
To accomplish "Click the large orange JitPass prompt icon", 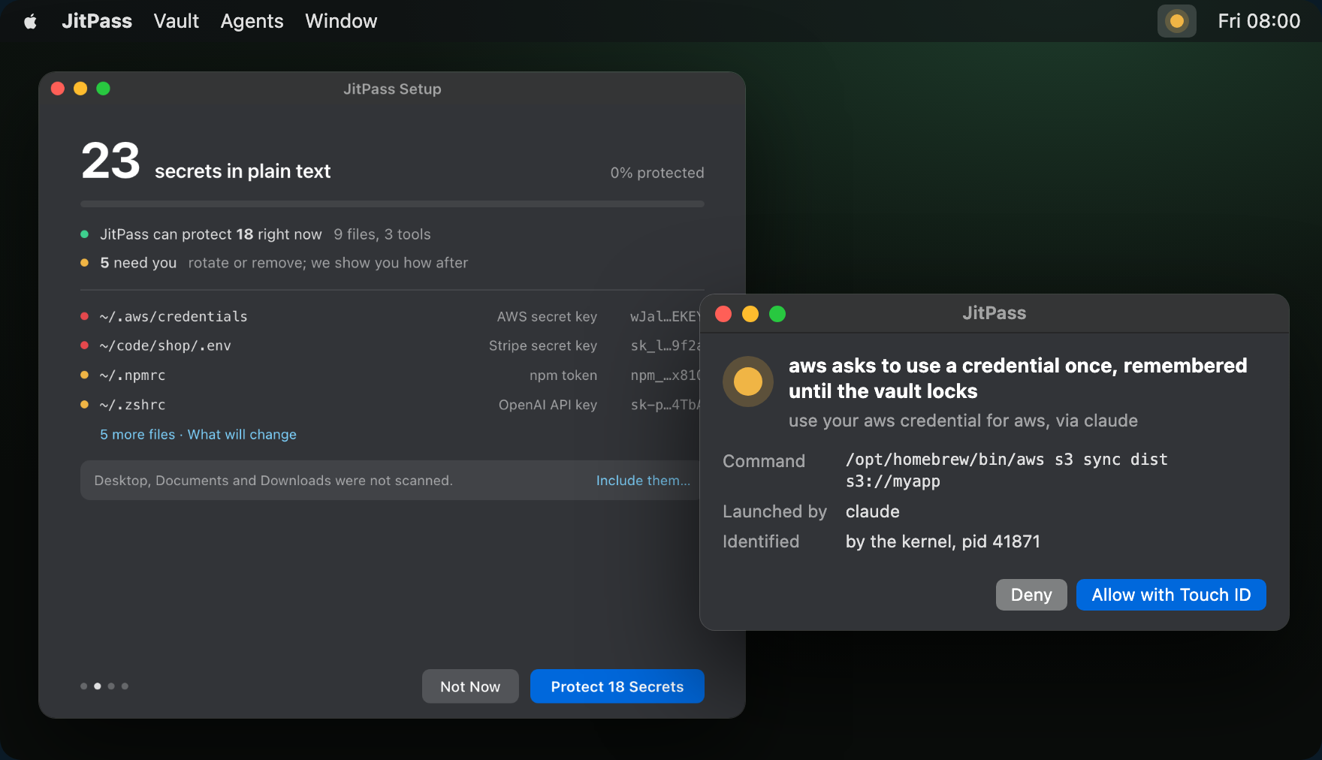I will [748, 382].
